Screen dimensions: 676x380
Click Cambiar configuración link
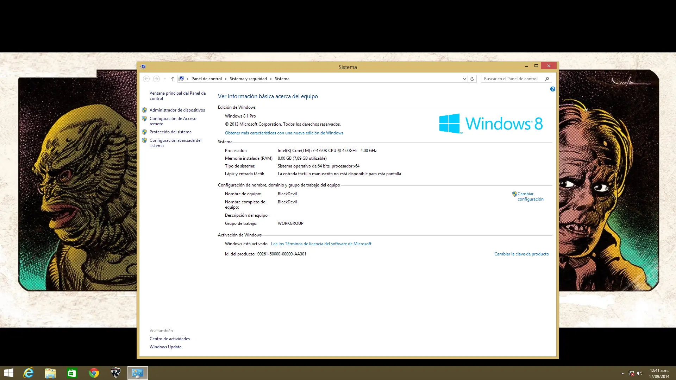530,196
